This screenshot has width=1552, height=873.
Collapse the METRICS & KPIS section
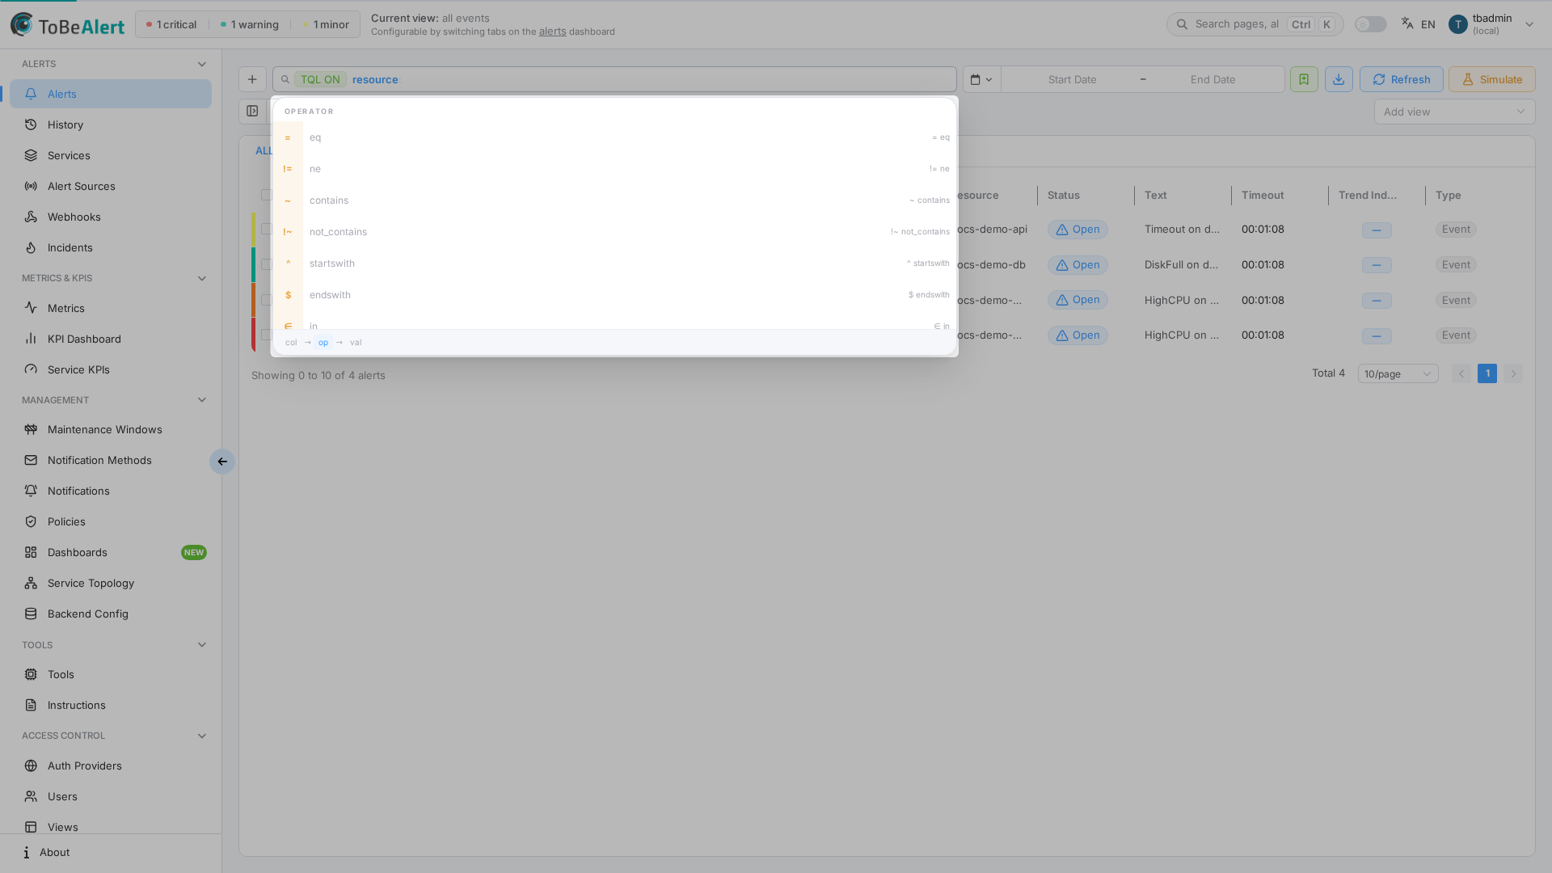point(202,278)
